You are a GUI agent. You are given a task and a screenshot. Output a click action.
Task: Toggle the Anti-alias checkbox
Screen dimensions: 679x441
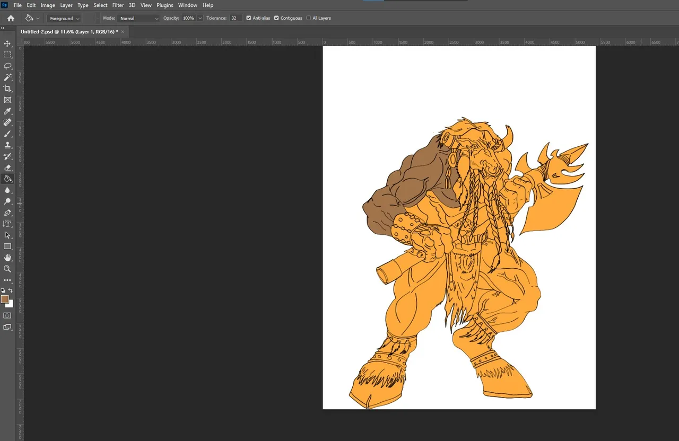[x=249, y=18]
